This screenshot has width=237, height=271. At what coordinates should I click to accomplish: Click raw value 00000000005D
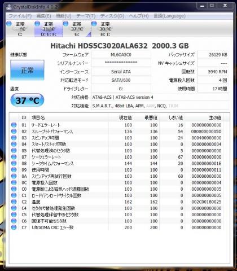[206, 132]
